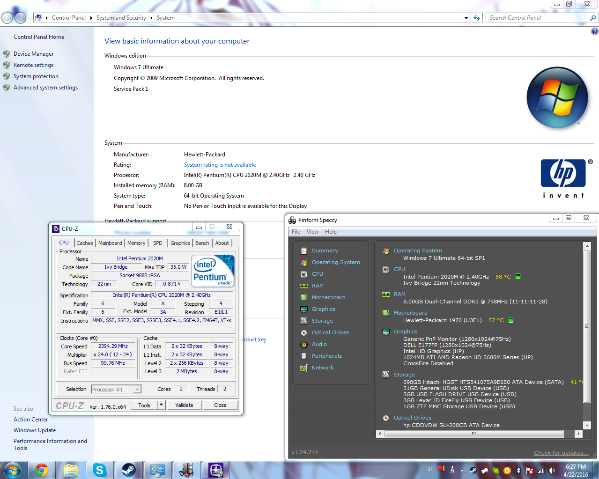Select Optical Drives in Speccy sidebar
This screenshot has width=599, height=479.
pos(331,332)
